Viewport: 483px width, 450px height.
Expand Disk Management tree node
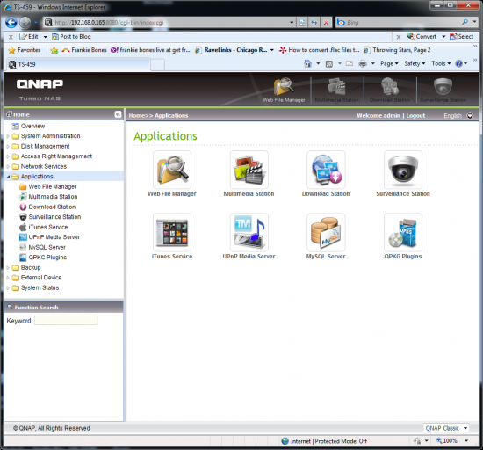(x=8, y=147)
